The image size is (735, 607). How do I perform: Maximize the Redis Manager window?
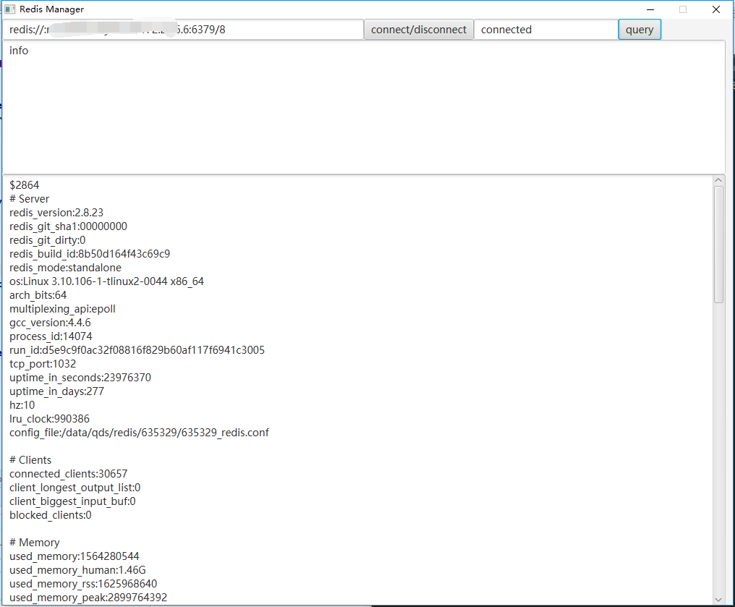pyautogui.click(x=683, y=9)
